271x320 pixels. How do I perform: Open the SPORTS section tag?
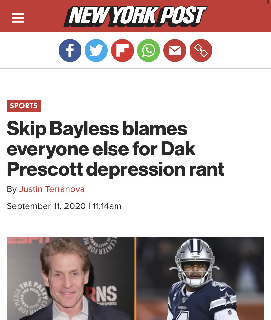coord(24,106)
